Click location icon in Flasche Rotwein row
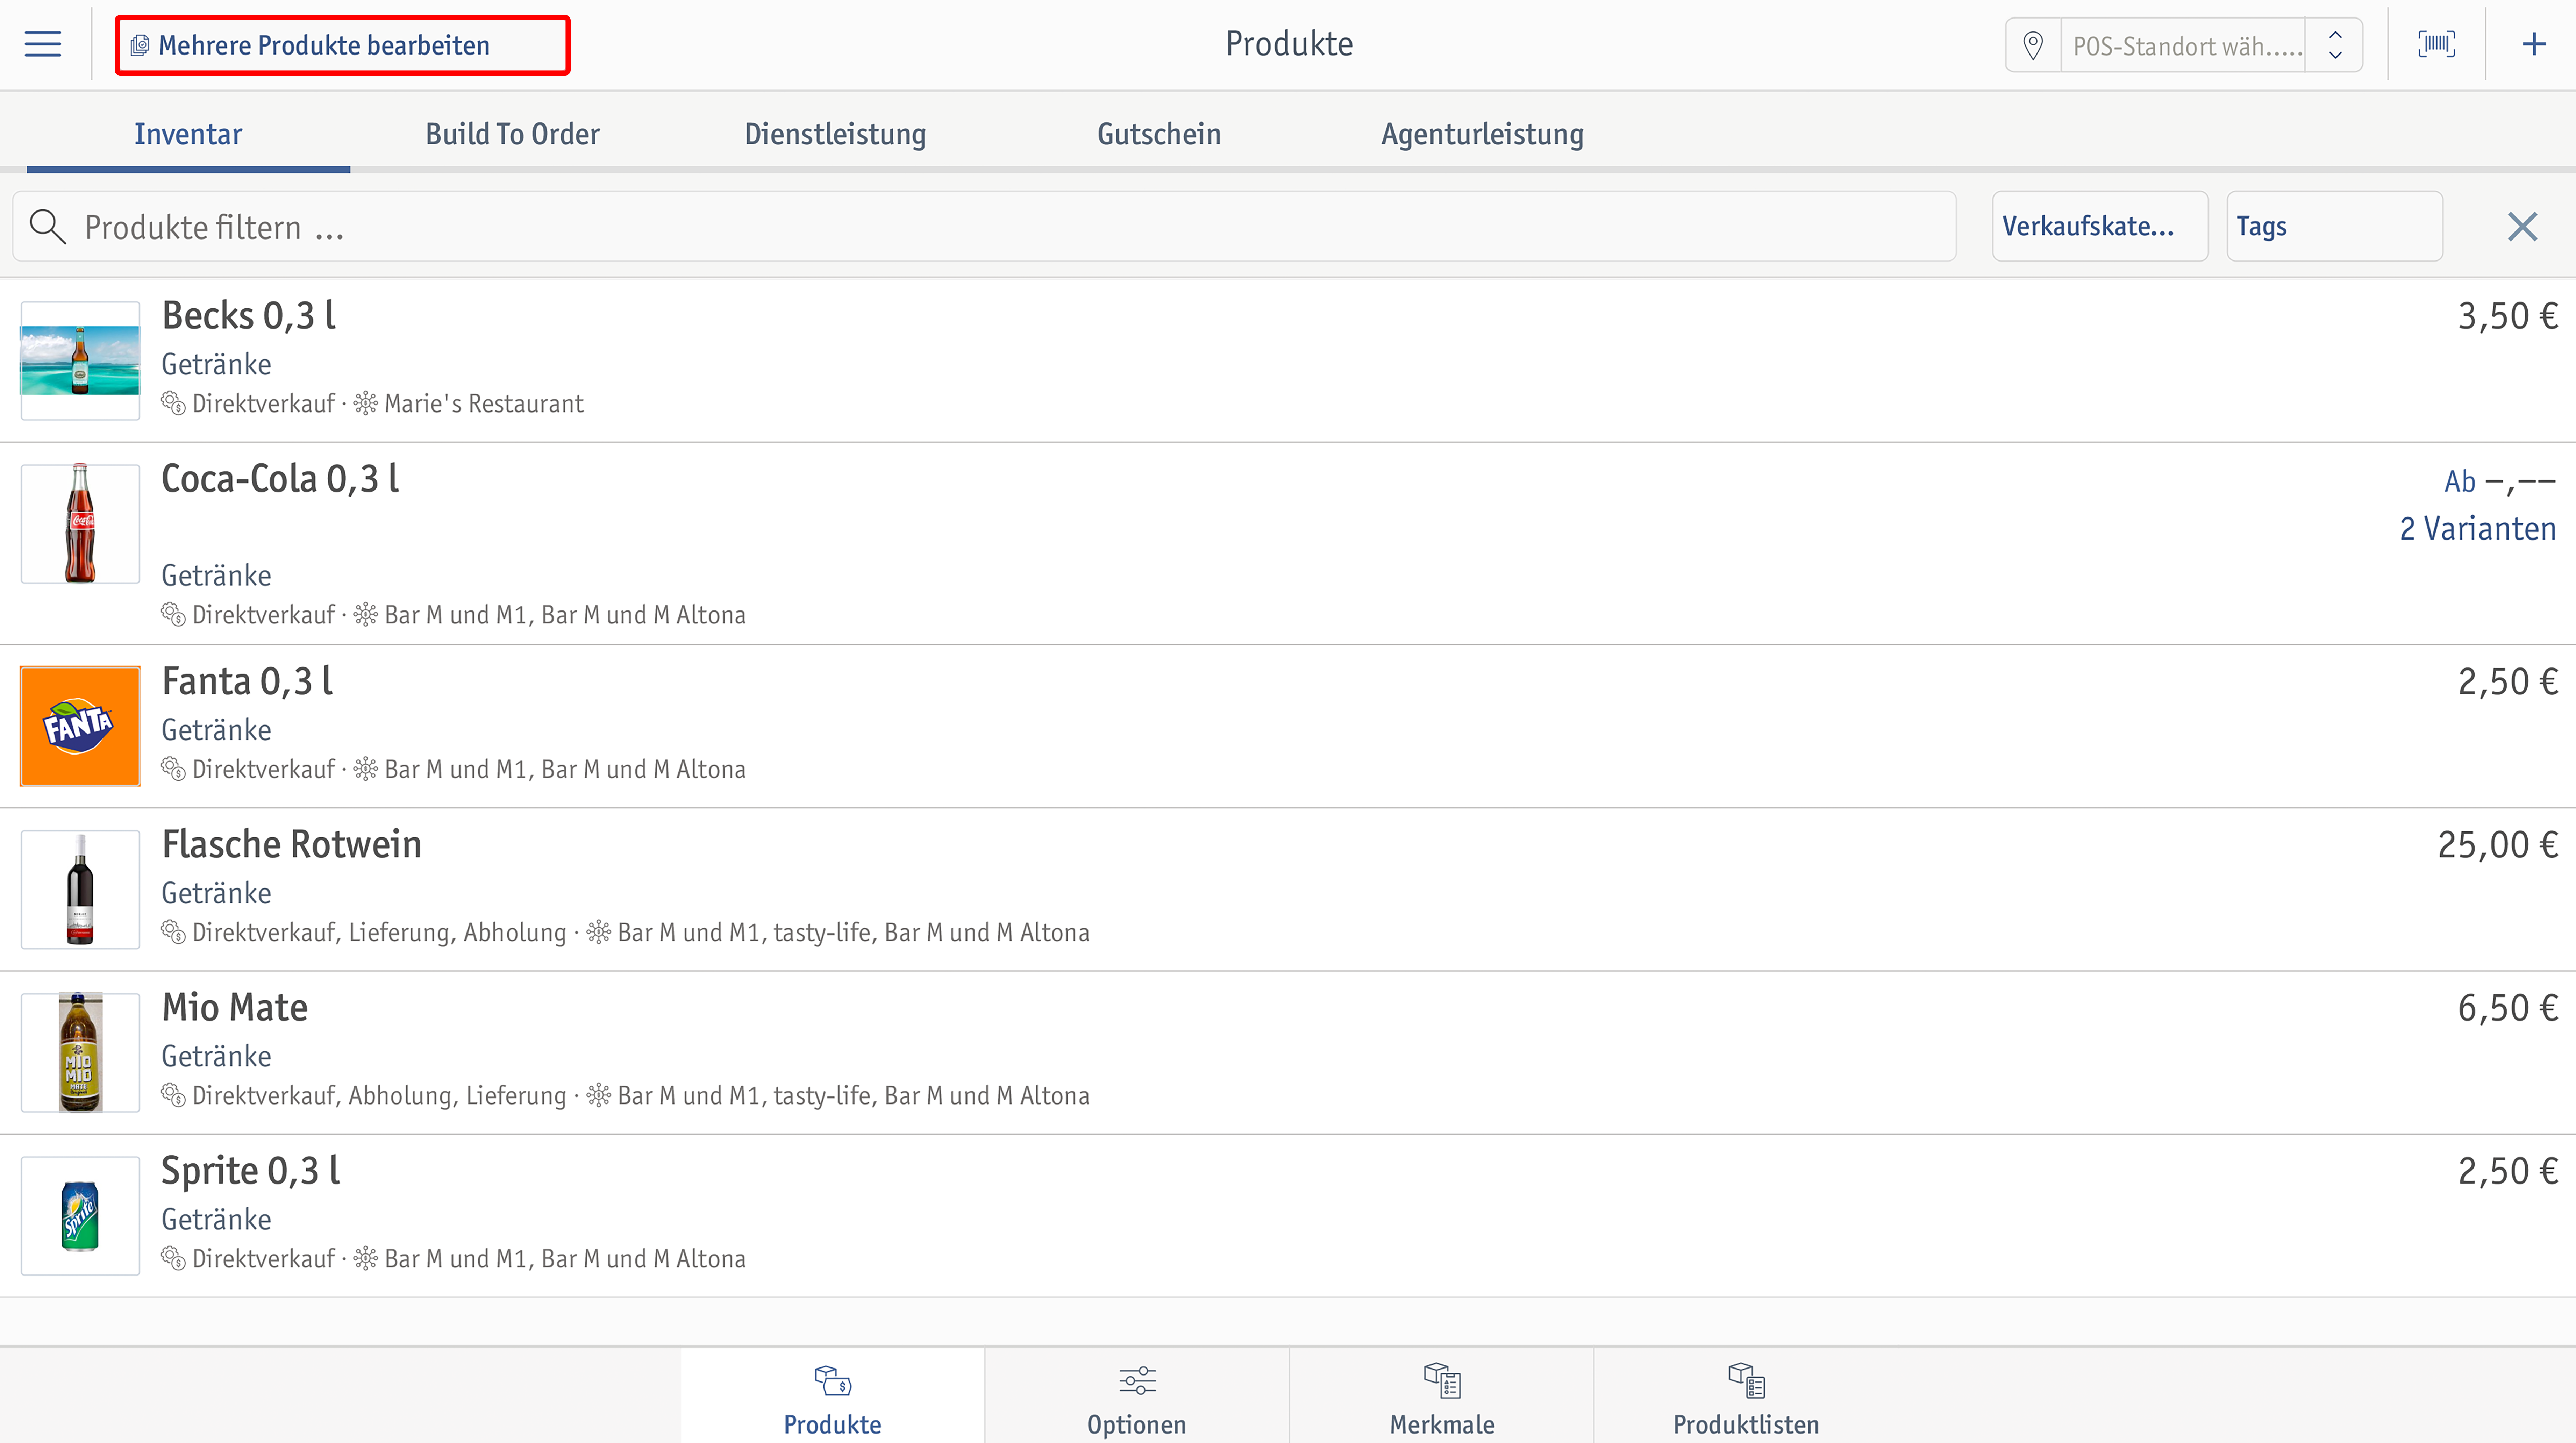 pyautogui.click(x=599, y=933)
